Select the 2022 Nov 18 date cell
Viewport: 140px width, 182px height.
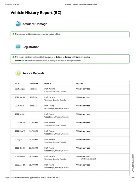(x=20, y=156)
